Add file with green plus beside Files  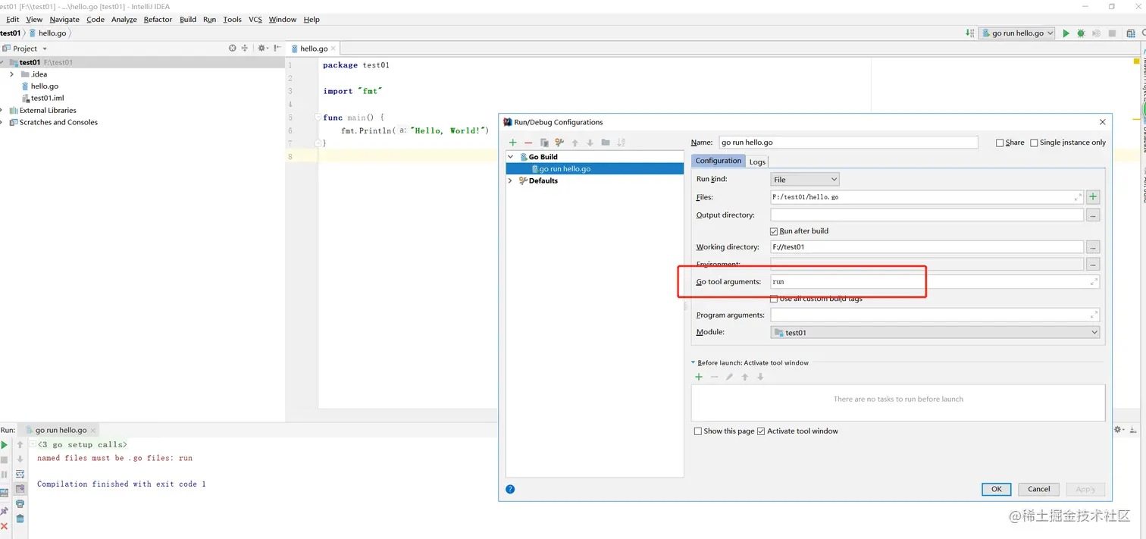coord(1093,197)
